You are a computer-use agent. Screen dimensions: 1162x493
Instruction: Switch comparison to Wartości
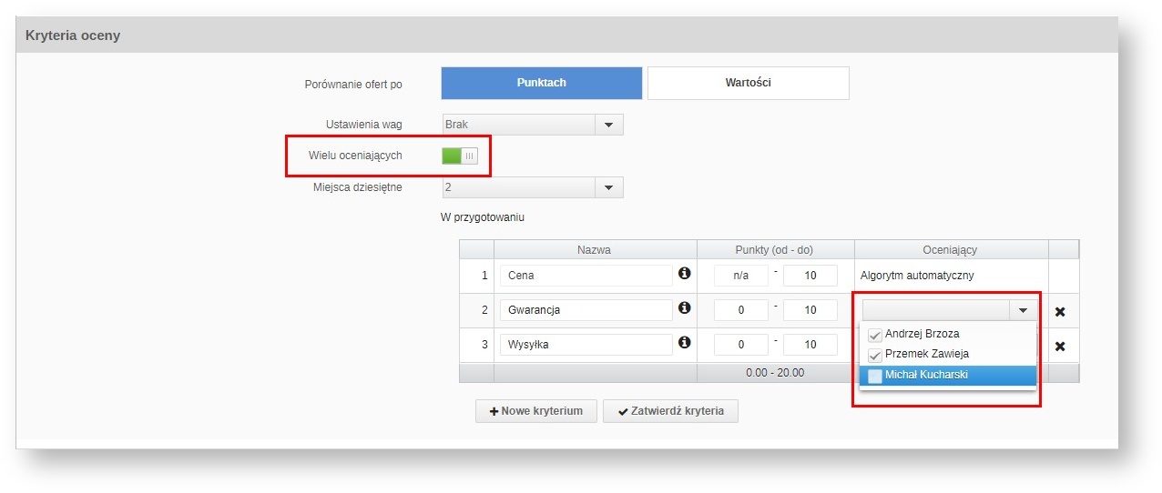(748, 83)
